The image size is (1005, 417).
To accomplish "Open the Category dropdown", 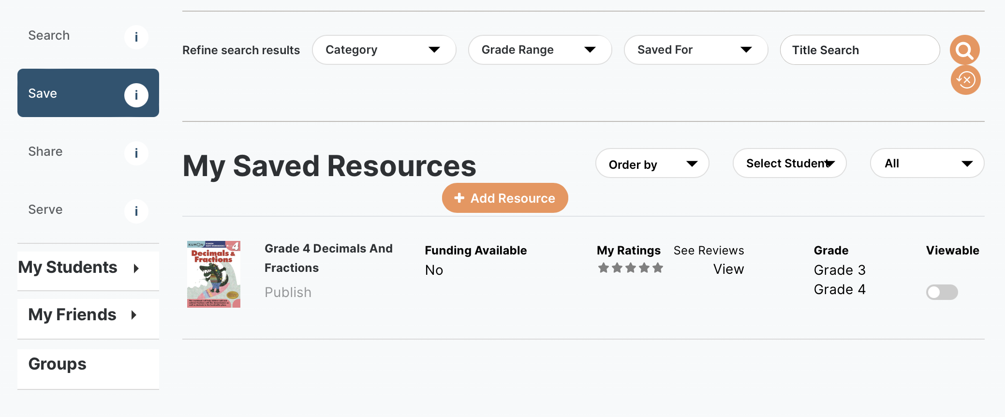I will 384,50.
